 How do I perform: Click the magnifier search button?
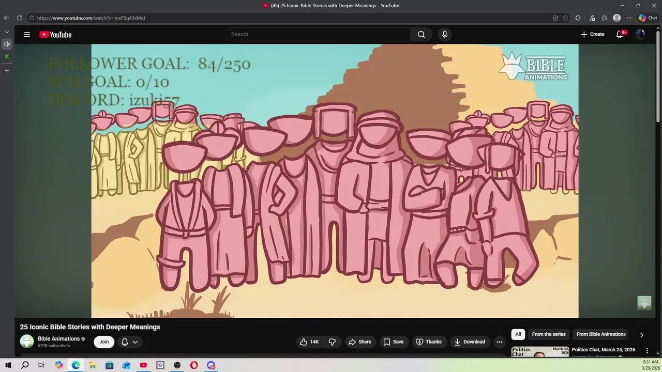(x=422, y=34)
